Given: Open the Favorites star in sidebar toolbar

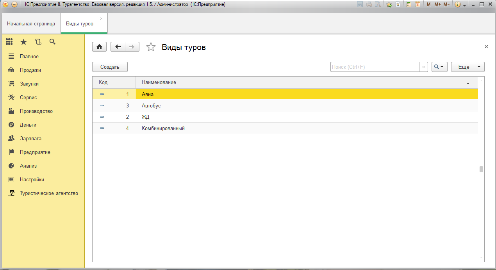Looking at the screenshot, I should [23, 42].
